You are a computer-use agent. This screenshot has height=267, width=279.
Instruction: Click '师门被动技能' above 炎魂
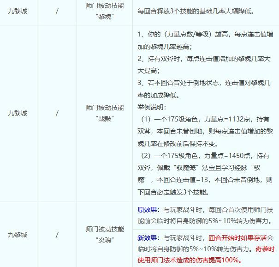[105, 230]
